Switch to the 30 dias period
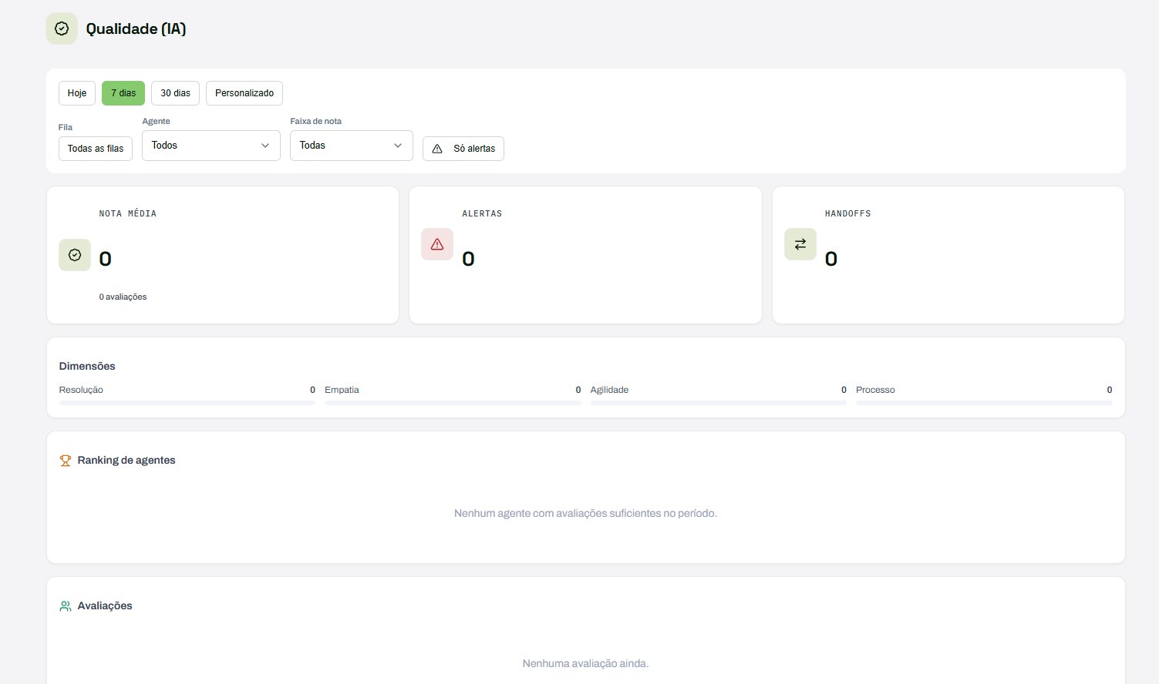This screenshot has width=1159, height=684. (176, 93)
